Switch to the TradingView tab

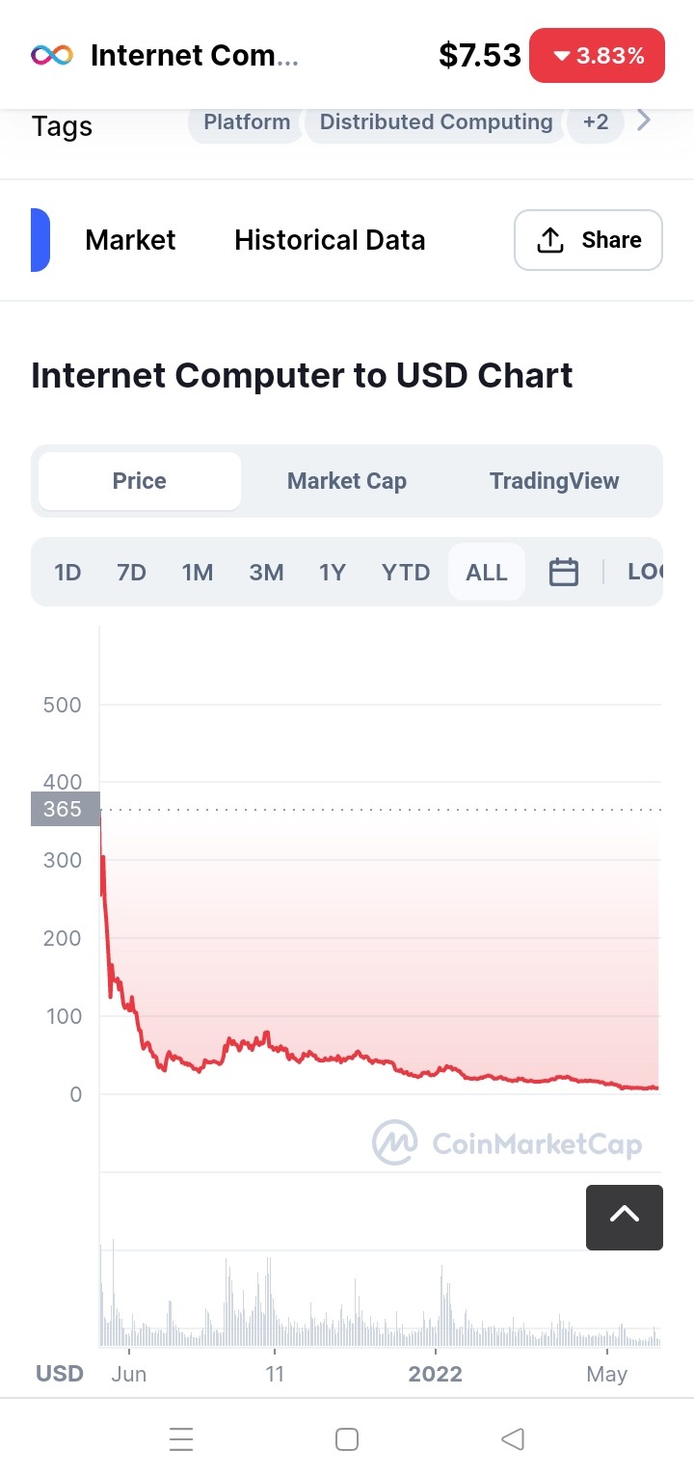point(554,481)
